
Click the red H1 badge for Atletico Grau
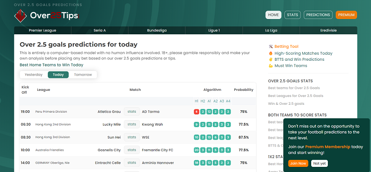pos(196,112)
